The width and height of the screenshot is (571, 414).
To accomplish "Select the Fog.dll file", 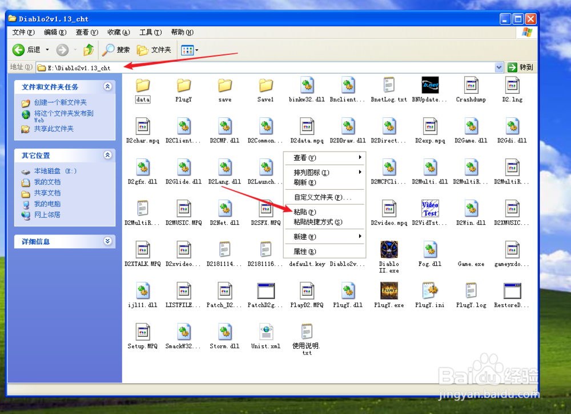I will (430, 254).
